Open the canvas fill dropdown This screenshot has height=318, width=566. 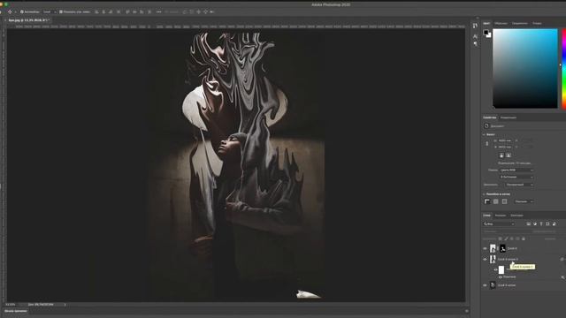tap(519, 185)
